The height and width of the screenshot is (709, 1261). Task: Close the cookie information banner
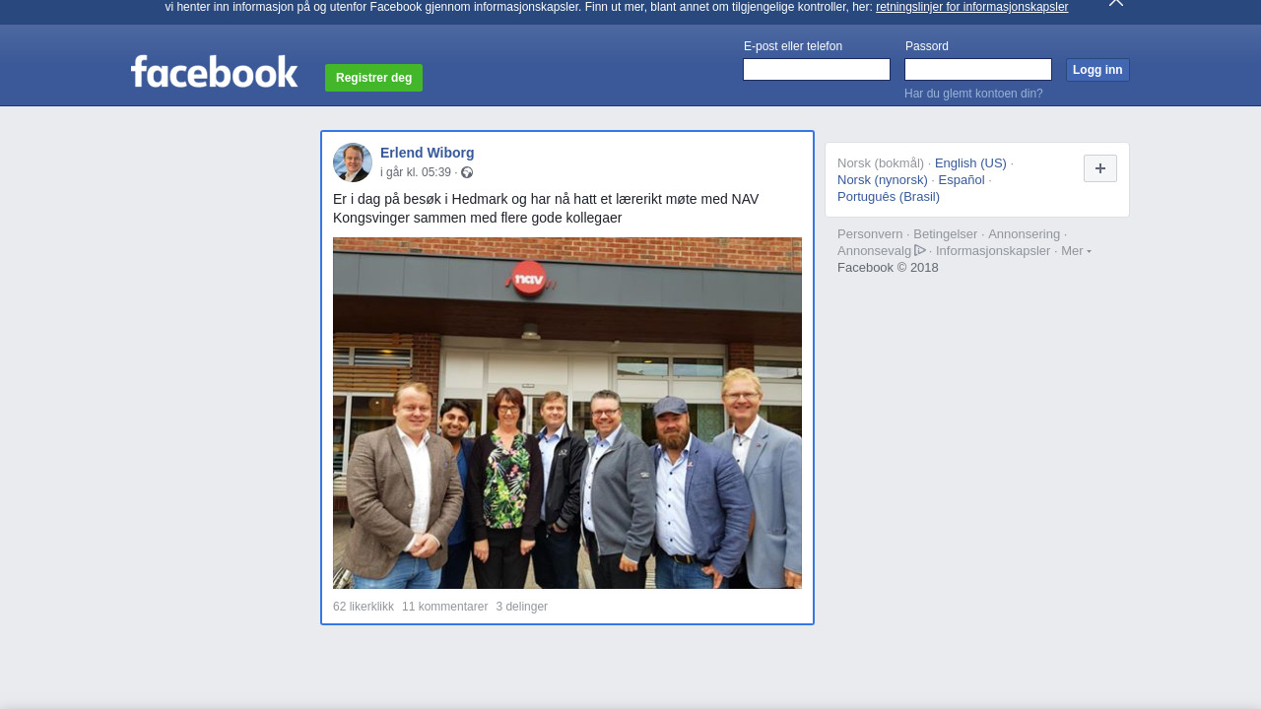(1115, 3)
